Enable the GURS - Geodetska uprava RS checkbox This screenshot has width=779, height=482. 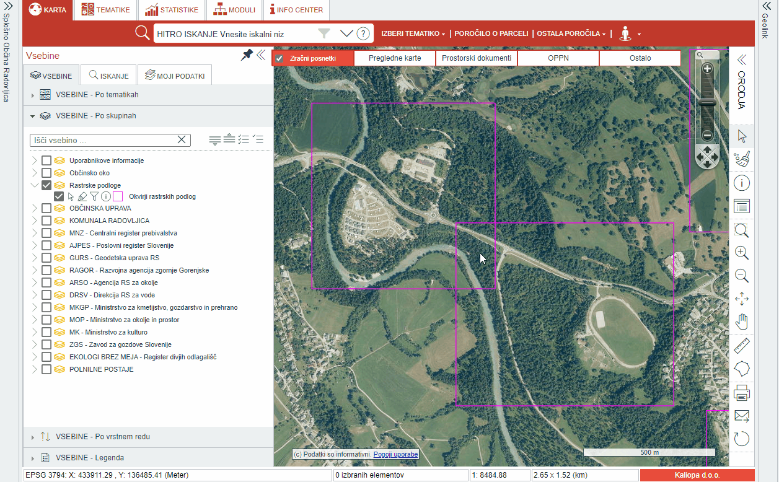[x=46, y=258]
